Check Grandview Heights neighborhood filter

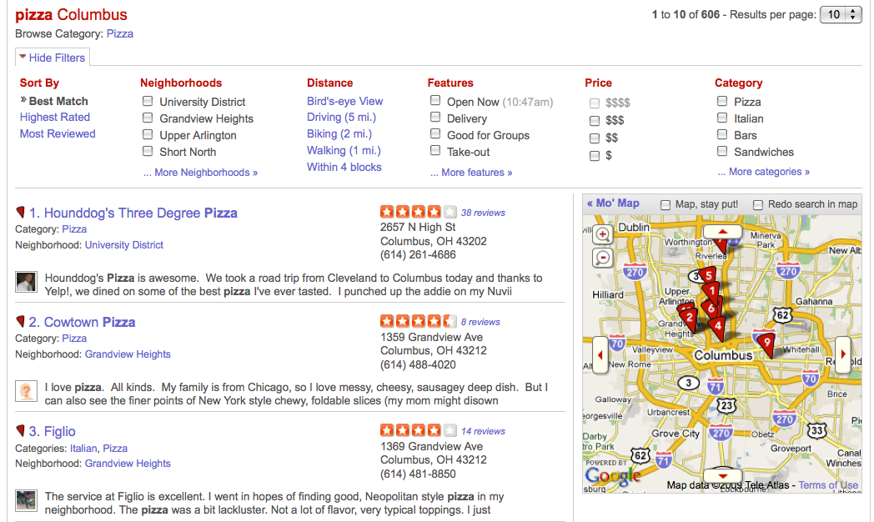(x=147, y=118)
